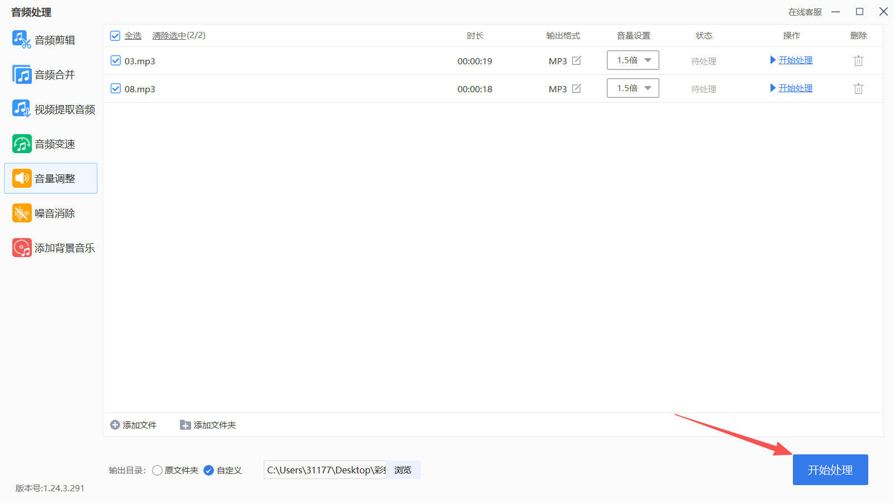
Task: Open 添加背景音乐 background music icon
Action: [22, 248]
